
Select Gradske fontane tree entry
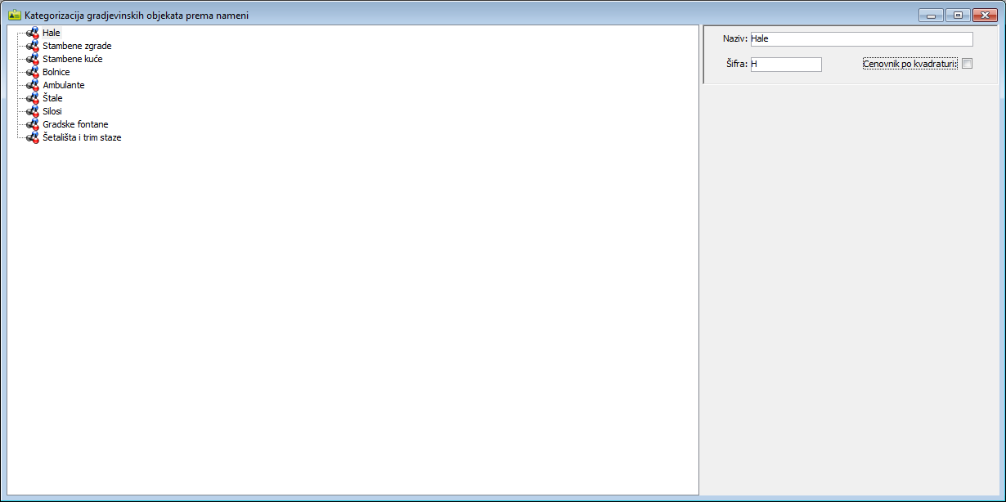pos(75,124)
